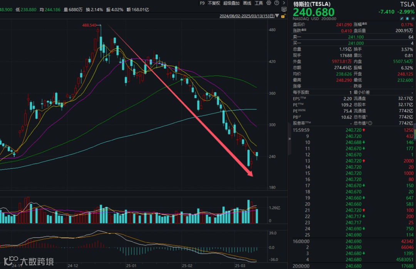Click the date range 2024/08/02-2025/03/13 link
The image size is (416, 269).
[x=247, y=16]
